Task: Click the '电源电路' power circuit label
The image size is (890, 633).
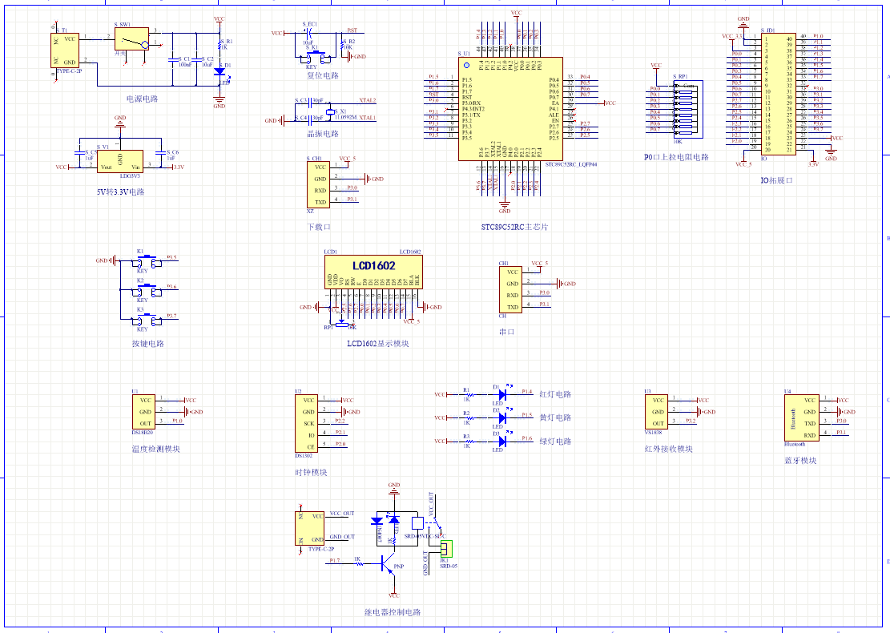Action: [142, 99]
